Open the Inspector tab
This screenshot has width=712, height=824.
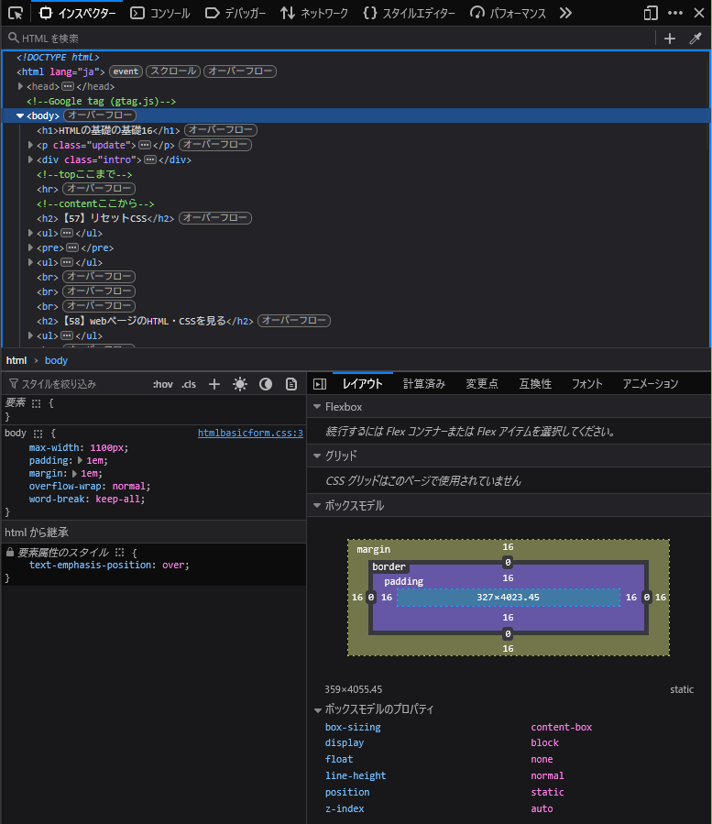[77, 13]
